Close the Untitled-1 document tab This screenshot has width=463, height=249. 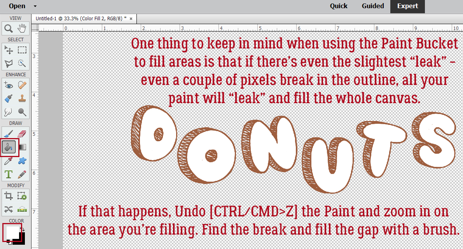(x=131, y=19)
